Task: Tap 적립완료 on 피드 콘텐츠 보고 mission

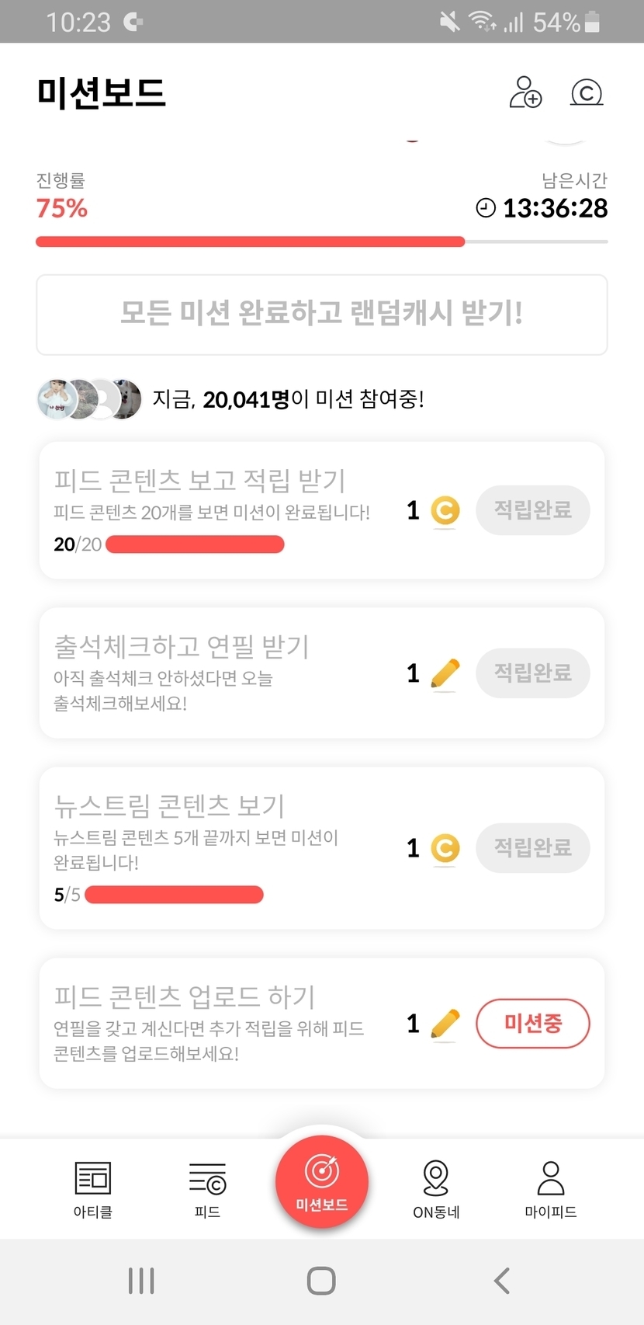Action: tap(533, 510)
